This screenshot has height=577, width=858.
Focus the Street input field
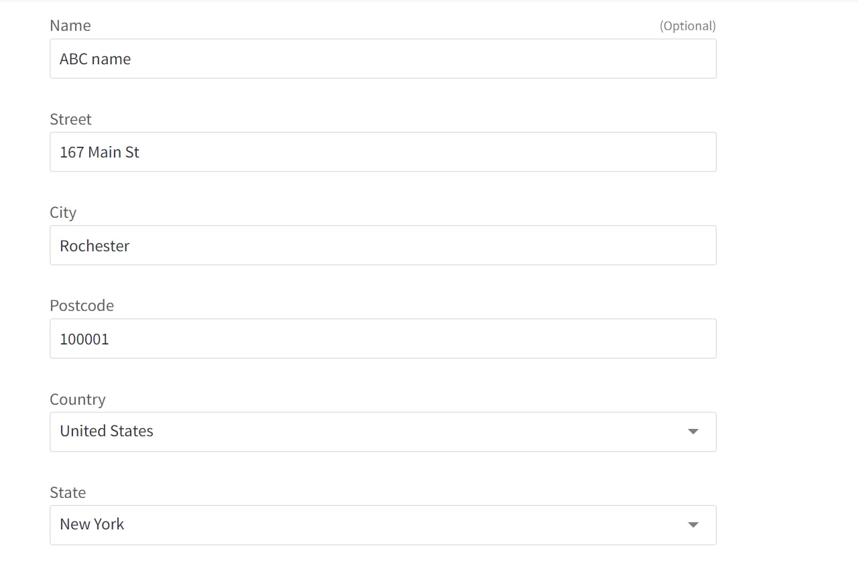tap(382, 152)
